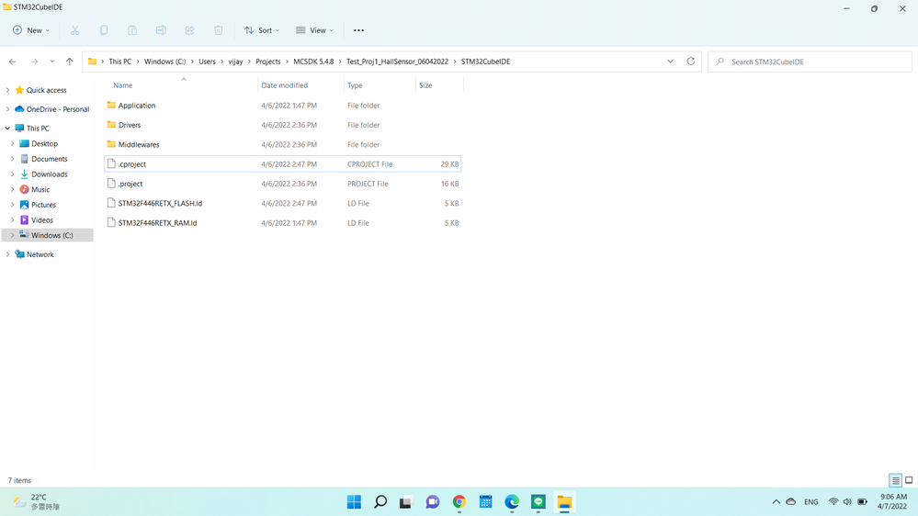The width and height of the screenshot is (918, 516).
Task: Refresh the current folder view
Action: 691,62
